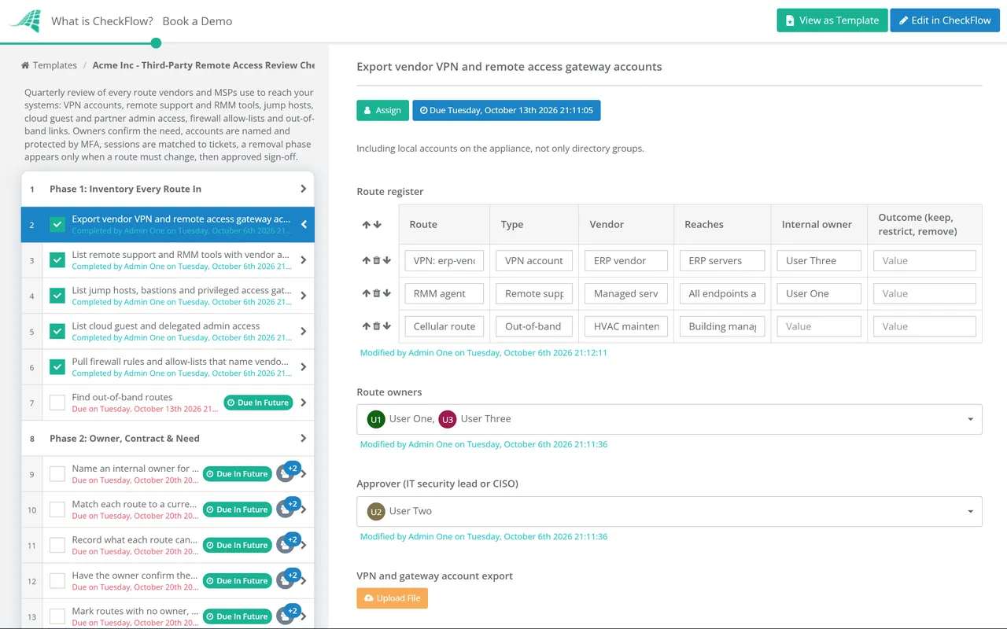Move the VPN erp-vendor row up

[366, 260]
